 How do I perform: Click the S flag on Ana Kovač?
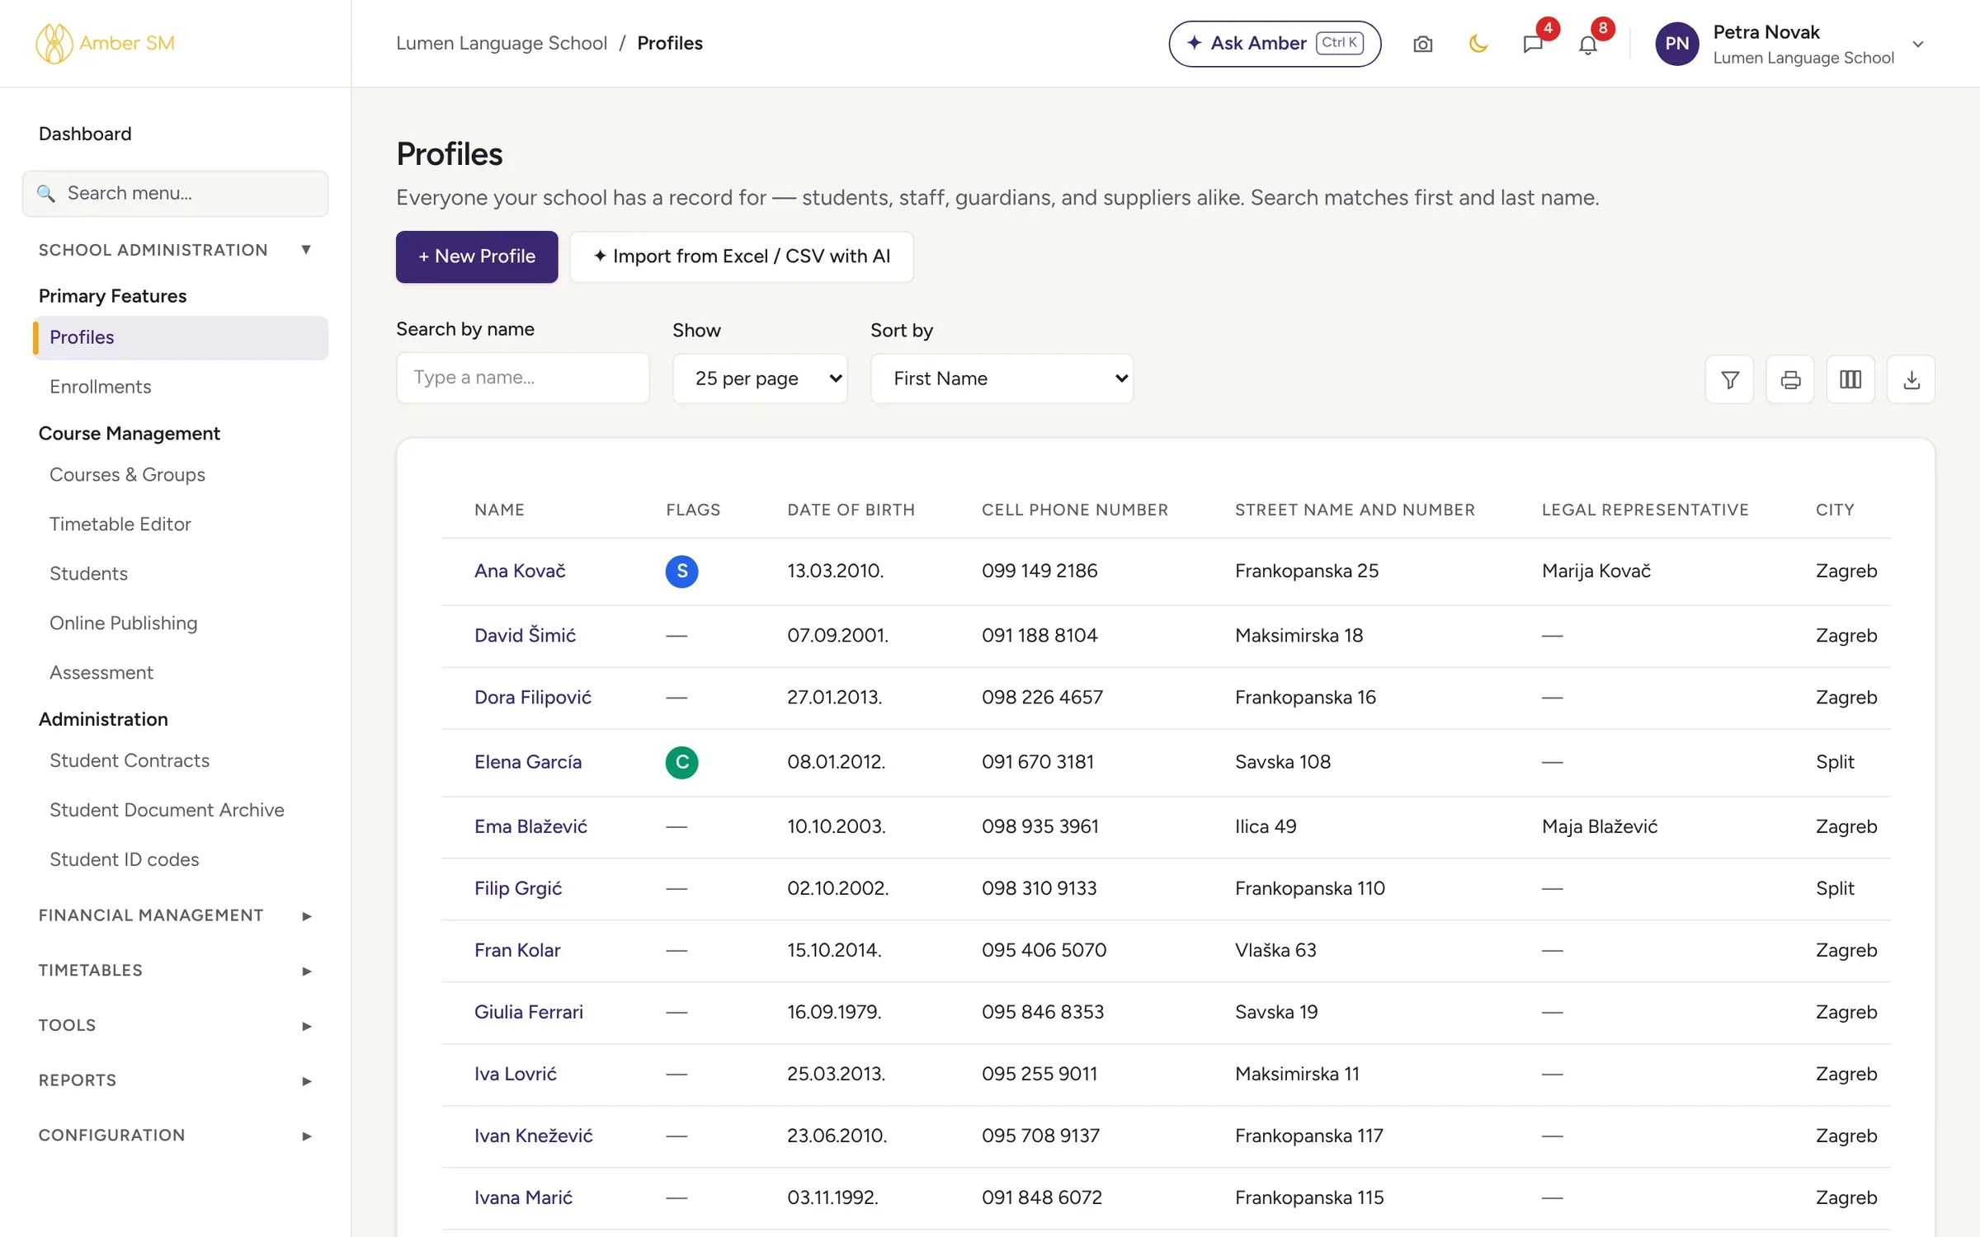point(681,571)
